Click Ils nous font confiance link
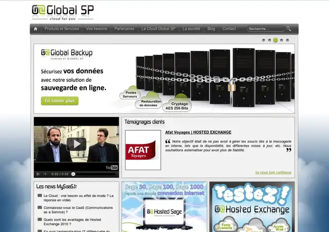Screen dimensions: 329x232 coord(273,172)
